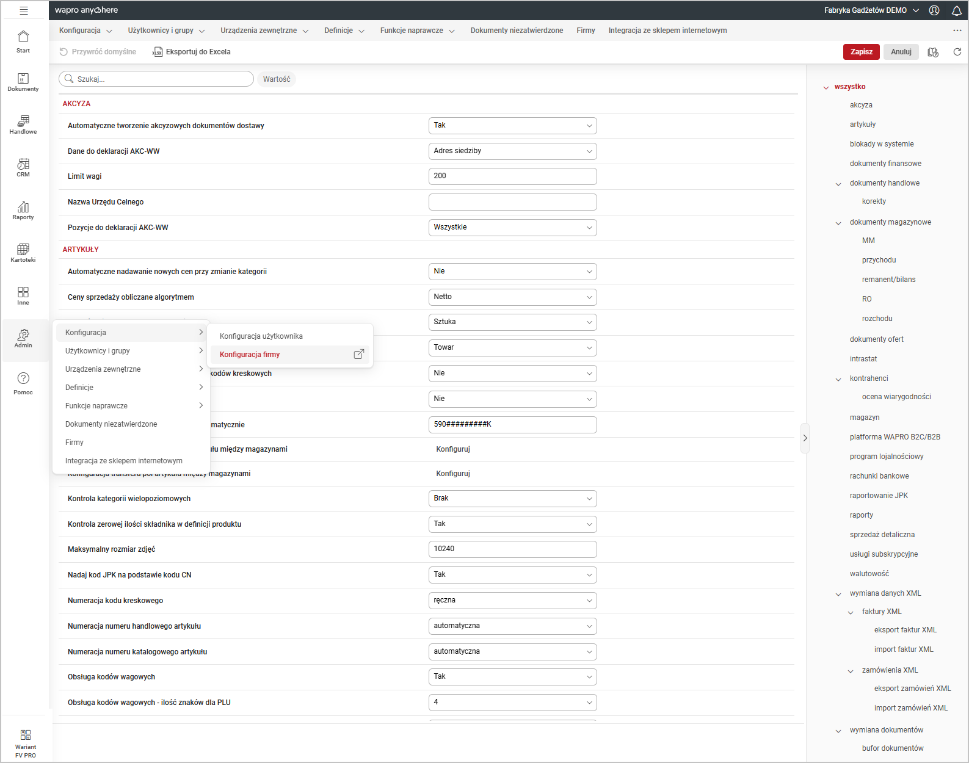
Task: Open the Definicje top menu
Action: pyautogui.click(x=344, y=31)
